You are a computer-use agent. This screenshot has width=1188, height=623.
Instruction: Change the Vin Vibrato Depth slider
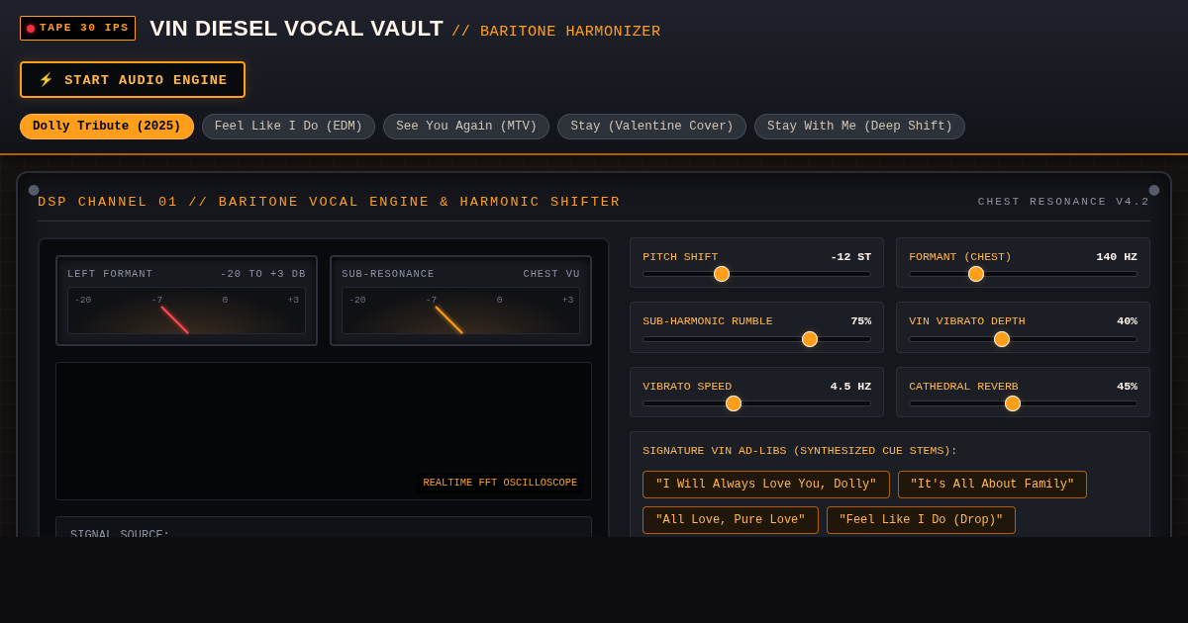pyautogui.click(x=1023, y=339)
